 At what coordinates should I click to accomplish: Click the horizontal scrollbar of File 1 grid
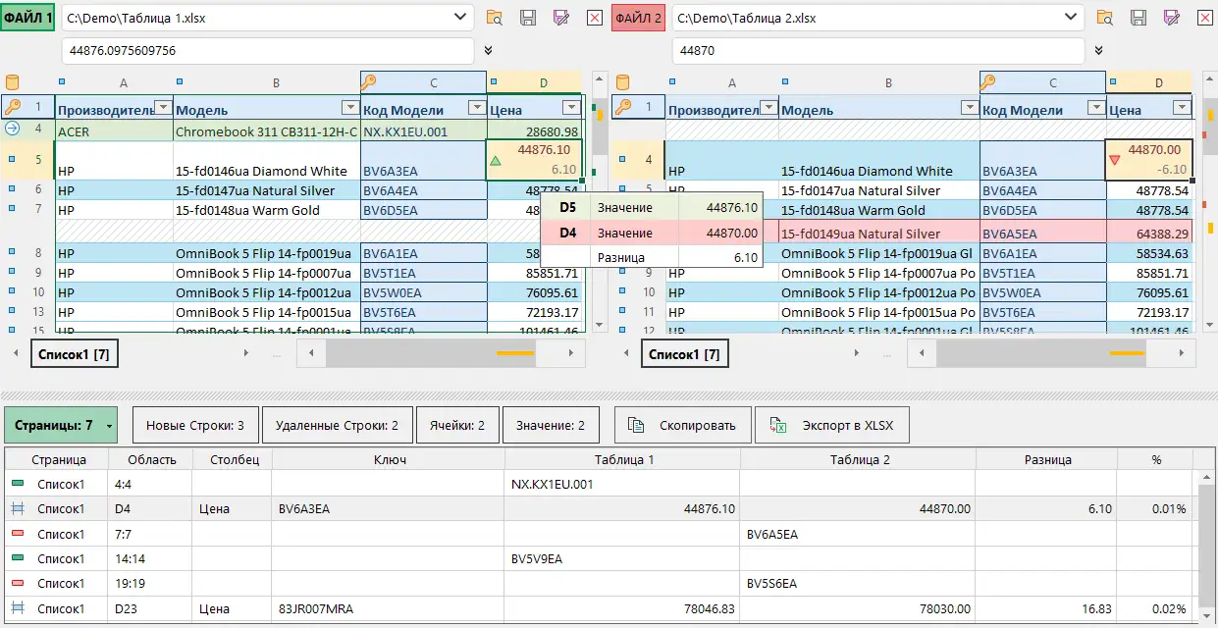441,353
